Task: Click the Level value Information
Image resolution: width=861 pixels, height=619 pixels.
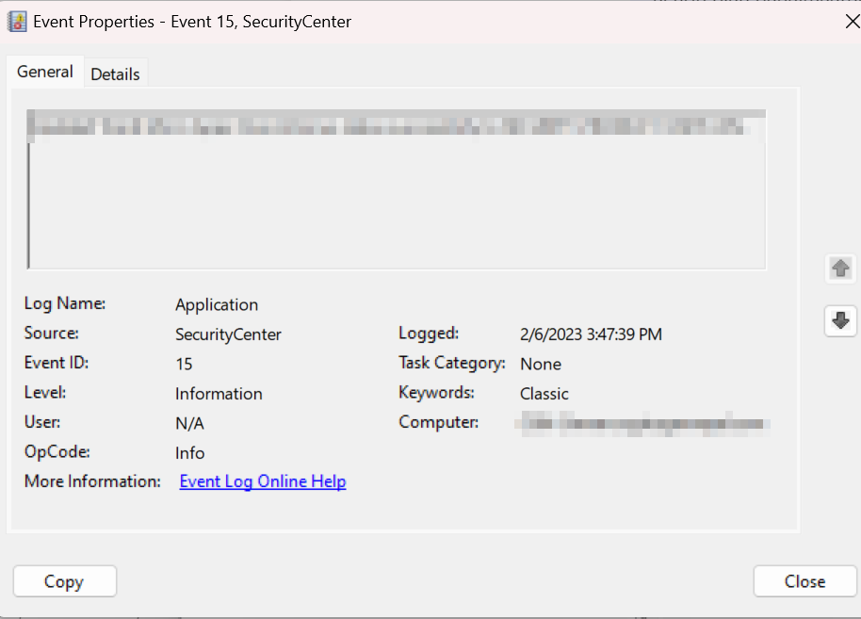Action: tap(219, 393)
